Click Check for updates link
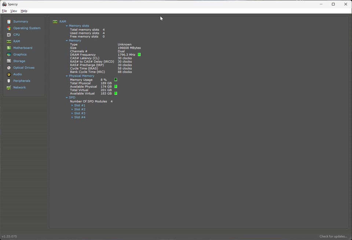The width and height of the screenshot is (352, 240). tap(333, 236)
